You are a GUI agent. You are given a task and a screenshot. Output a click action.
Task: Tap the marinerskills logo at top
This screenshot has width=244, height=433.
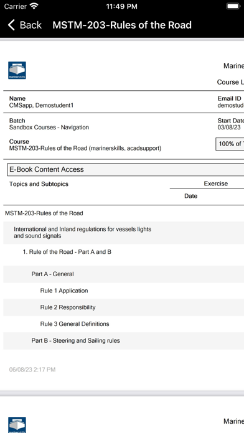(x=17, y=70)
